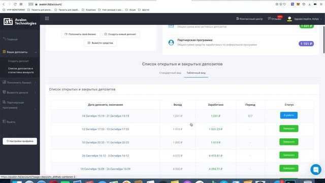Click Выйти in the sidebar

pos(9,122)
